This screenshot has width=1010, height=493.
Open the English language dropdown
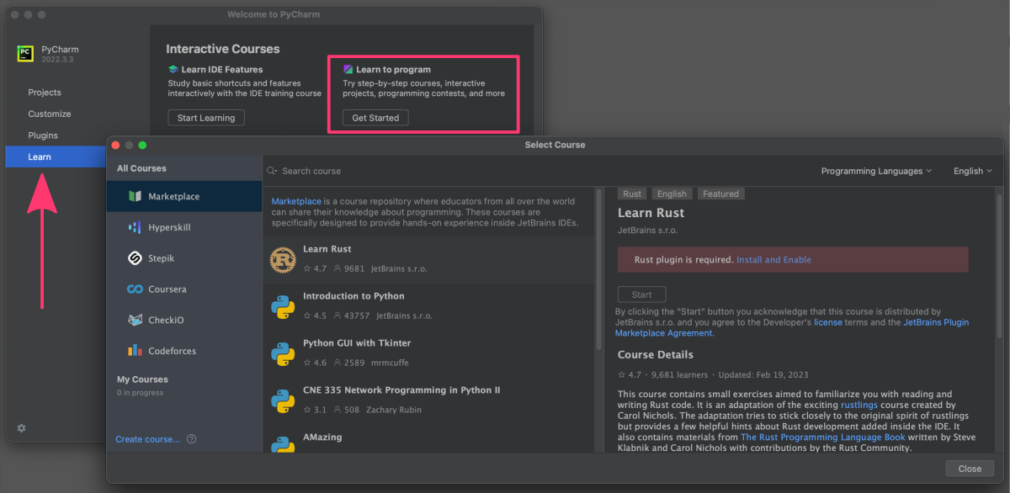point(973,171)
